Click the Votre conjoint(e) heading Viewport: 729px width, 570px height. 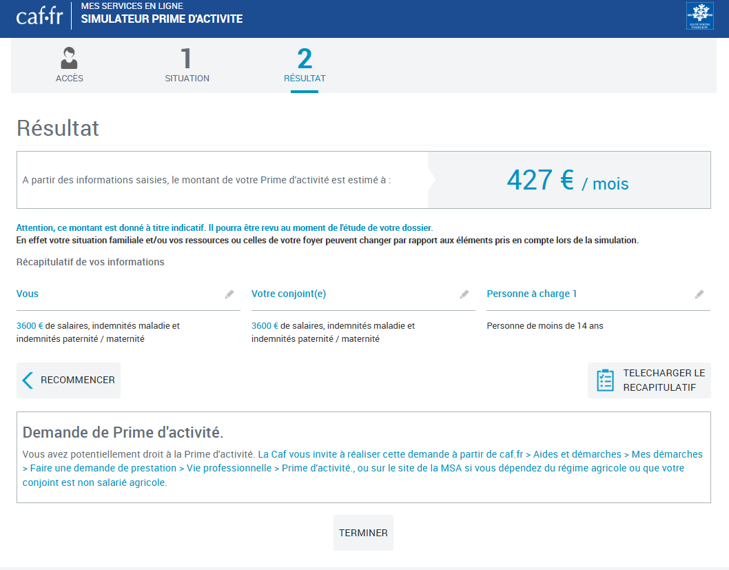289,294
